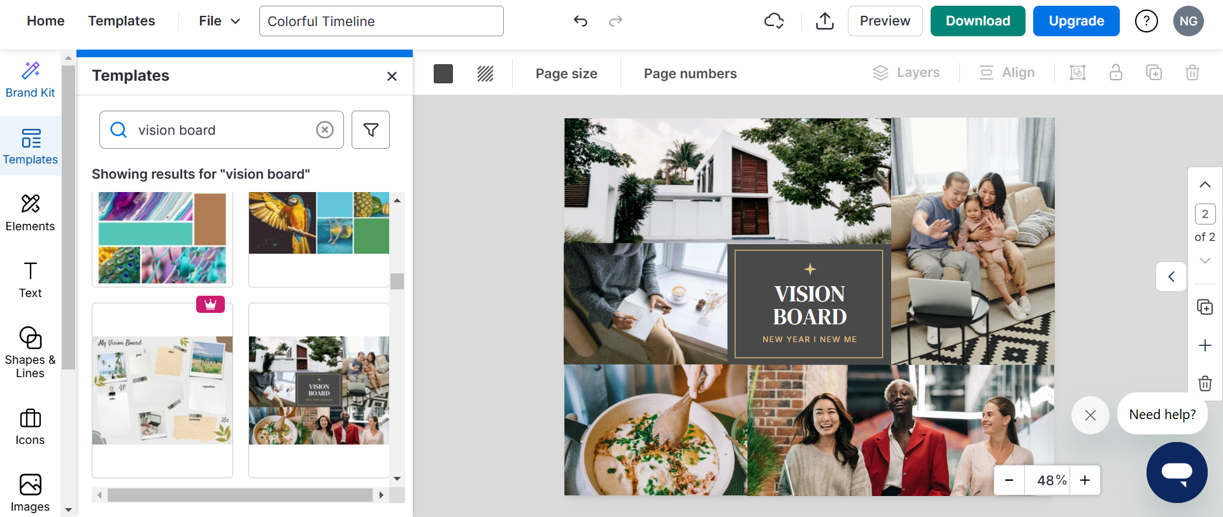Click the green Download button
The width and height of the screenshot is (1223, 517).
(978, 21)
